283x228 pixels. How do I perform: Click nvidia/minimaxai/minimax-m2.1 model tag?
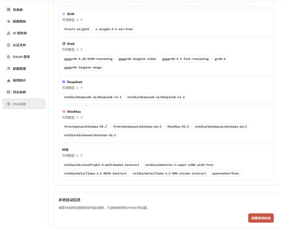90,135
